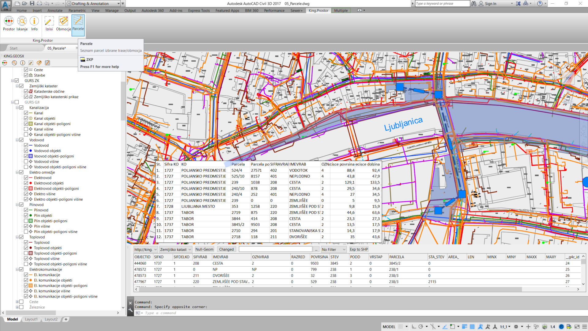Enable the Vodovod višine checkbox
Screen dimensions: 588x331
click(26, 162)
